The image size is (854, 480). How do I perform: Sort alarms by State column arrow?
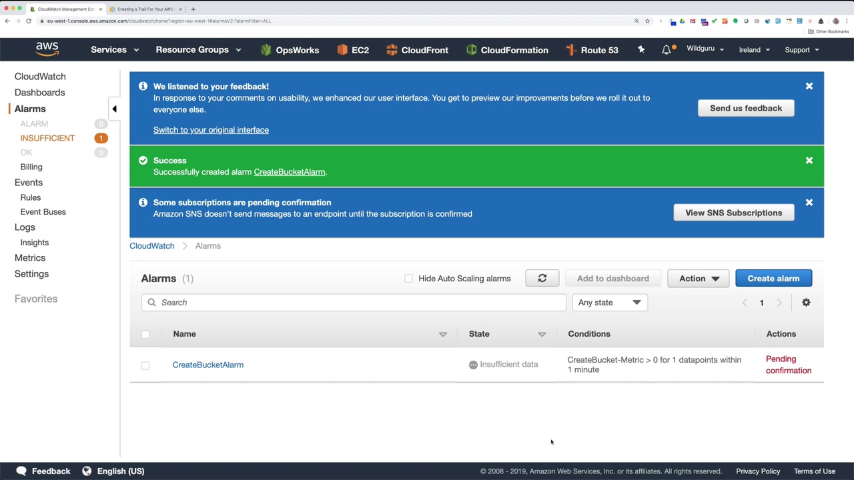pyautogui.click(x=542, y=334)
